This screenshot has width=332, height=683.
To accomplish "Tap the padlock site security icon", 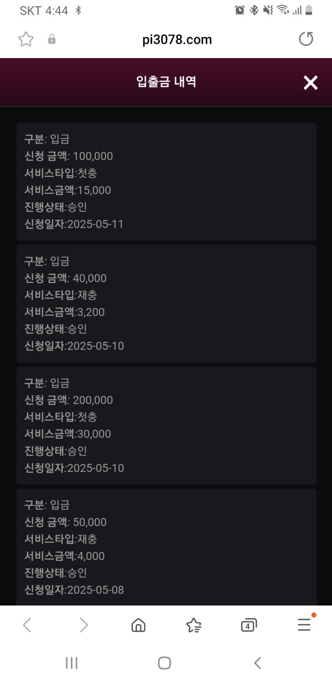I will pos(52,39).
